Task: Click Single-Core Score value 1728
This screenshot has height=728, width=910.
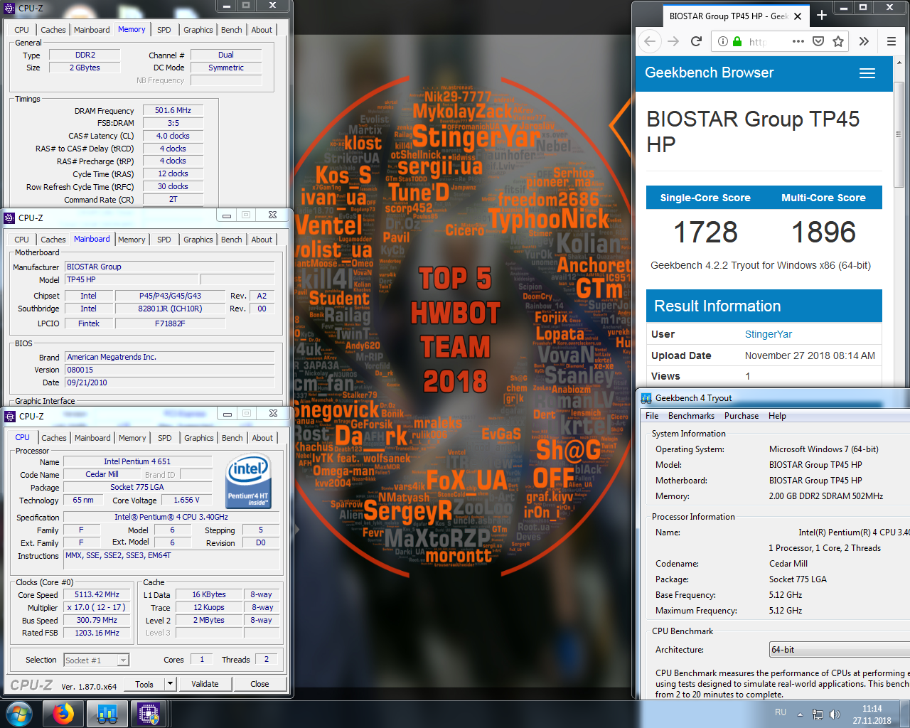Action: pyautogui.click(x=705, y=232)
